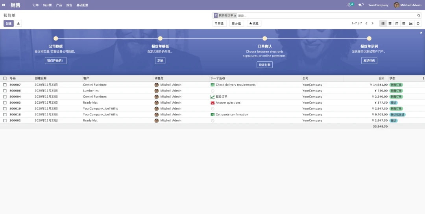
Task: Open the conversations chat bubble icon
Action: (361, 5)
